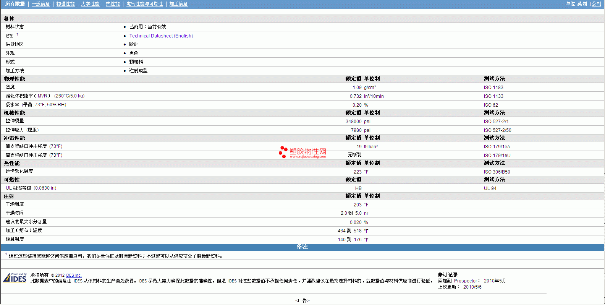
Task: Click the HB flammability rating
Action: click(x=358, y=188)
